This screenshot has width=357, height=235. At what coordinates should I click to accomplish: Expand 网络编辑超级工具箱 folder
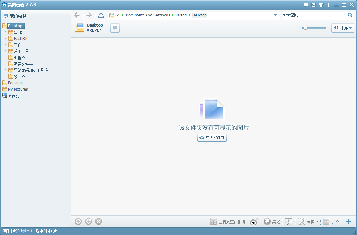point(5,70)
